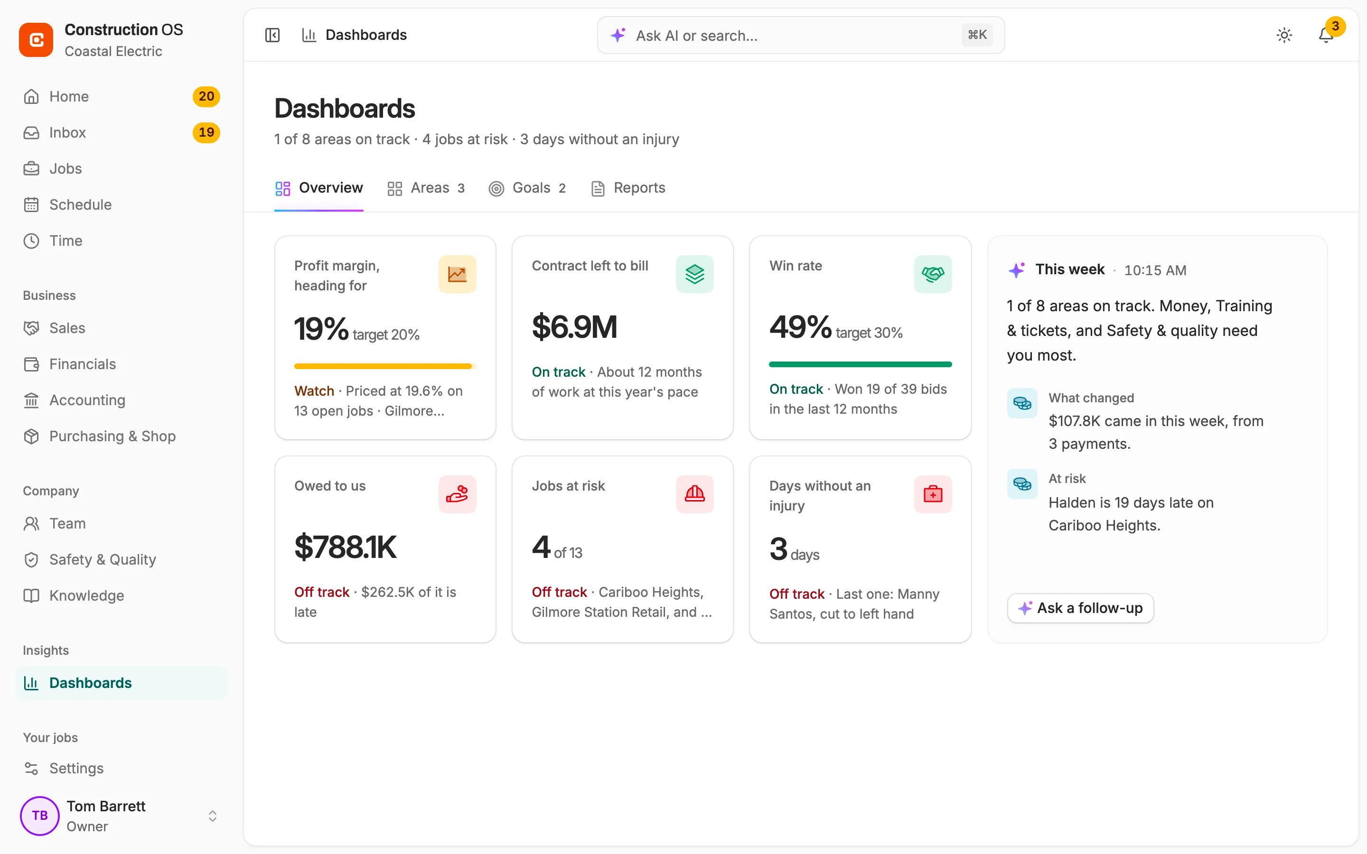Open Jobs in sidebar
The image size is (1367, 854).
coord(122,168)
